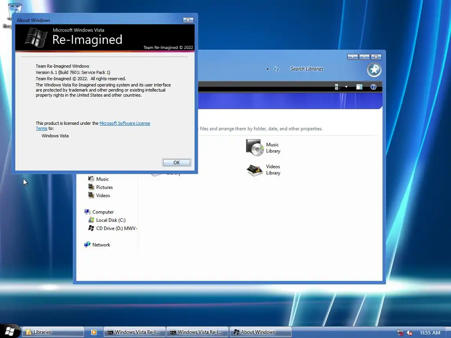Open CD Drive (D:) in navigation pane
The width and height of the screenshot is (451, 338).
[x=112, y=228]
